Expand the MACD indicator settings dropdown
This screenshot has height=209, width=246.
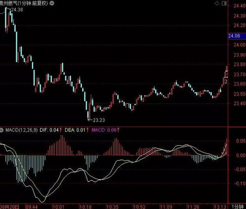(1, 130)
